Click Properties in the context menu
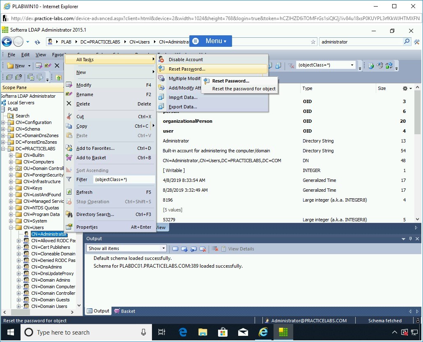This screenshot has height=342, width=423. 87,227
